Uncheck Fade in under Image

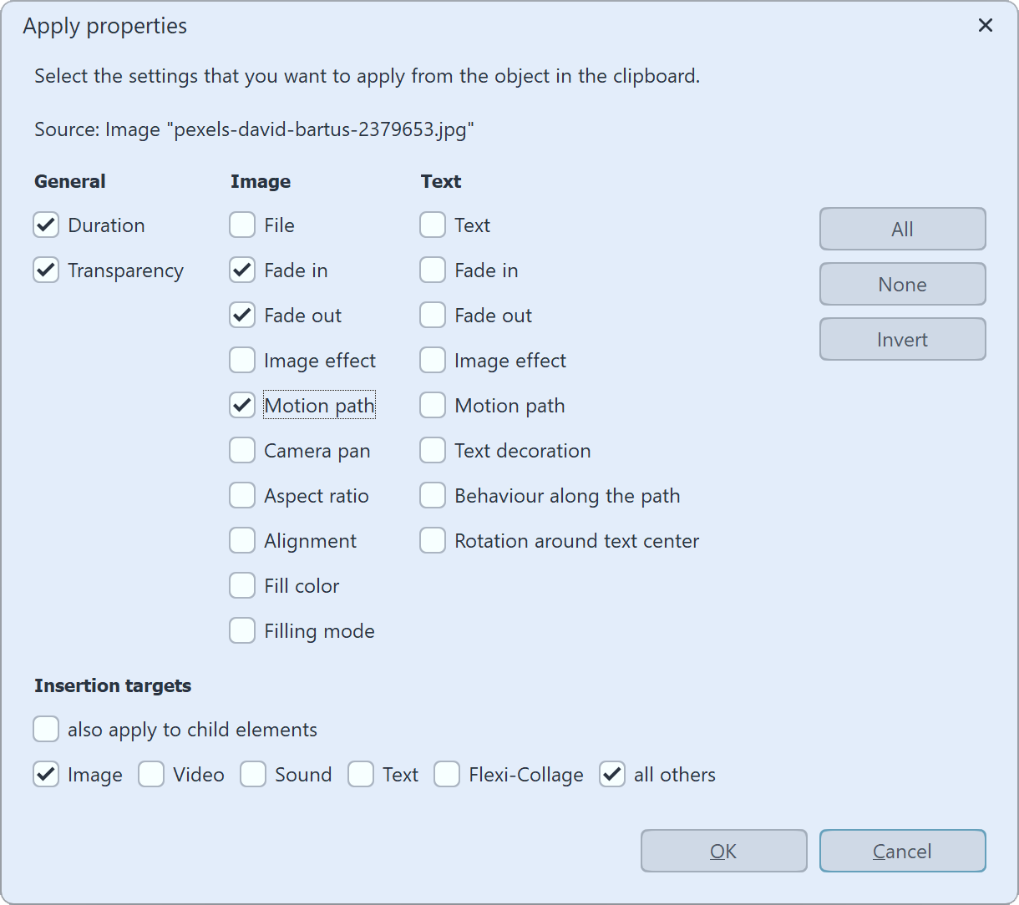click(241, 270)
